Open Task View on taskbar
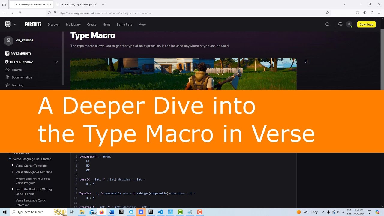This screenshot has width=384, height=216. point(72,212)
